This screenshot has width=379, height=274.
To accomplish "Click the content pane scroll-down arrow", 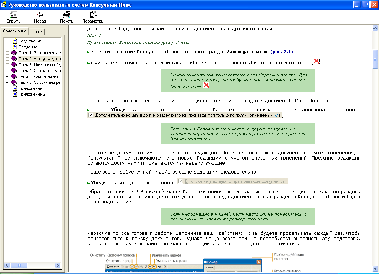I will point(375,269).
